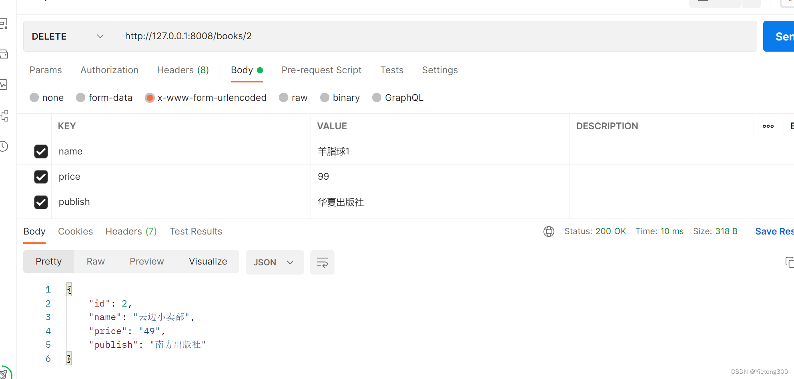Viewport: 794px width, 379px height.
Task: Open History in the left sidebar
Action: 4,146
